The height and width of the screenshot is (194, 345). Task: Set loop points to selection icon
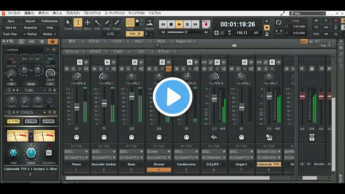279,32
